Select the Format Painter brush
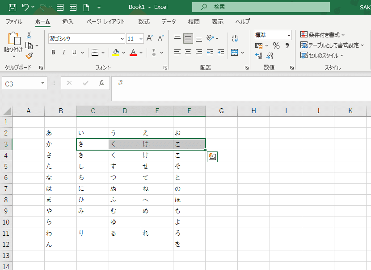Screen dimensions: 371x270 coord(29,56)
